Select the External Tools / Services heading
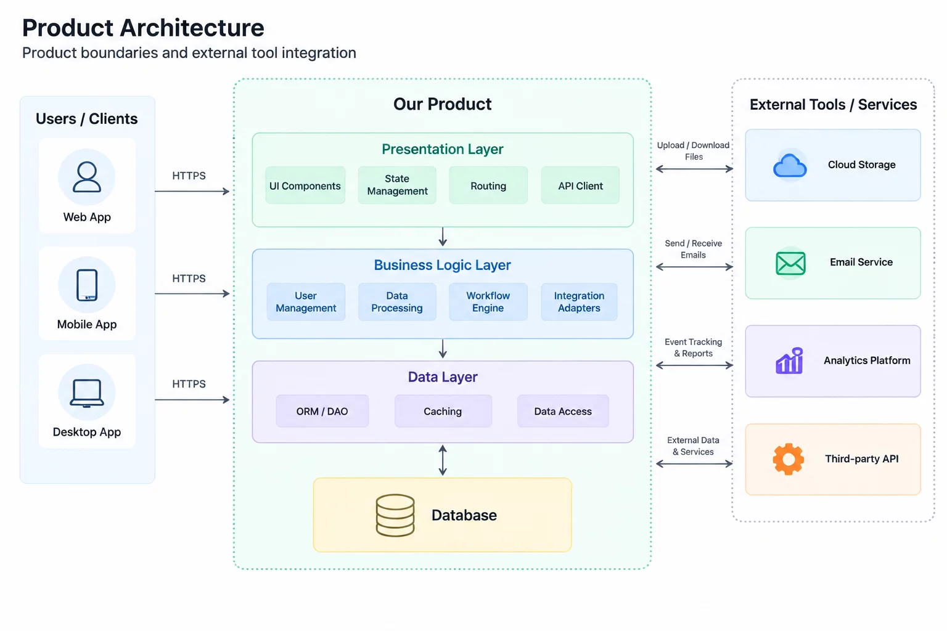The height and width of the screenshot is (631, 947). coord(834,105)
